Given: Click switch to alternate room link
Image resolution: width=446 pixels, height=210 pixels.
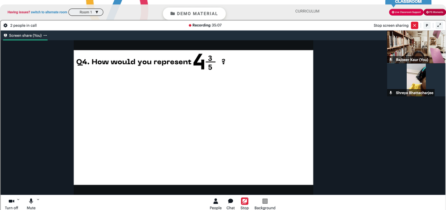Looking at the screenshot, I should (x=49, y=12).
